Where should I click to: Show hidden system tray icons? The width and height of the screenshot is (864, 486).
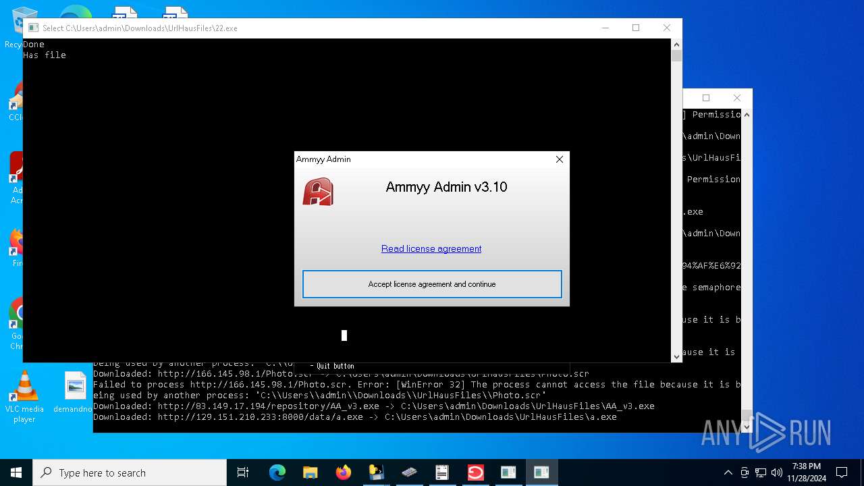tap(728, 473)
